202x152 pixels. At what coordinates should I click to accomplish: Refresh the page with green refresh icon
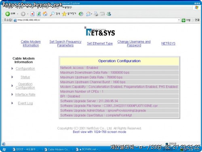coord(39,14)
